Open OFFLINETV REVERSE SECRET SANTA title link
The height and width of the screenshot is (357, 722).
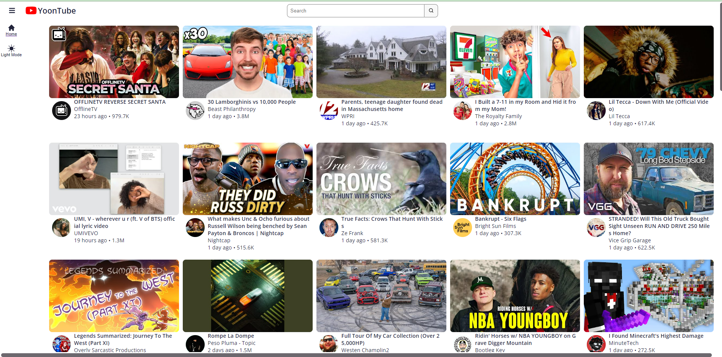point(120,102)
